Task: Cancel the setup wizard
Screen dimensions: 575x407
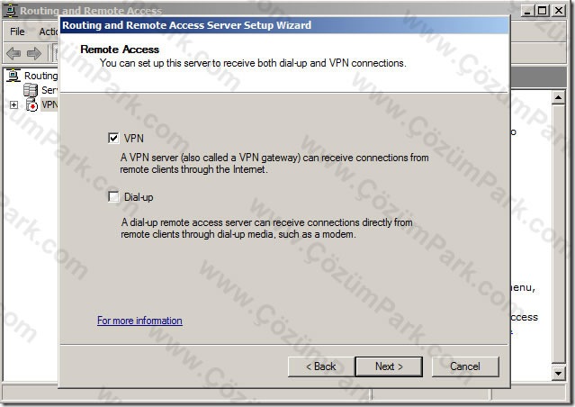Action: pos(465,366)
